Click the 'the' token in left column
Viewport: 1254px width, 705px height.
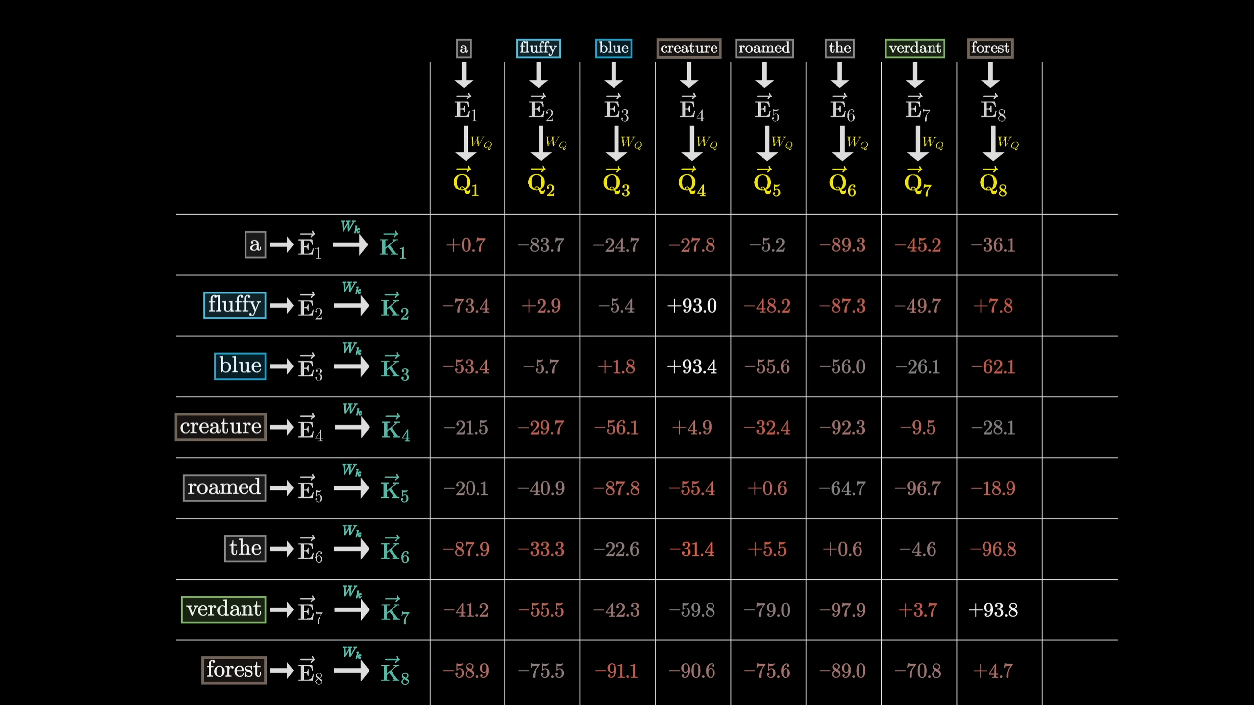pos(245,548)
